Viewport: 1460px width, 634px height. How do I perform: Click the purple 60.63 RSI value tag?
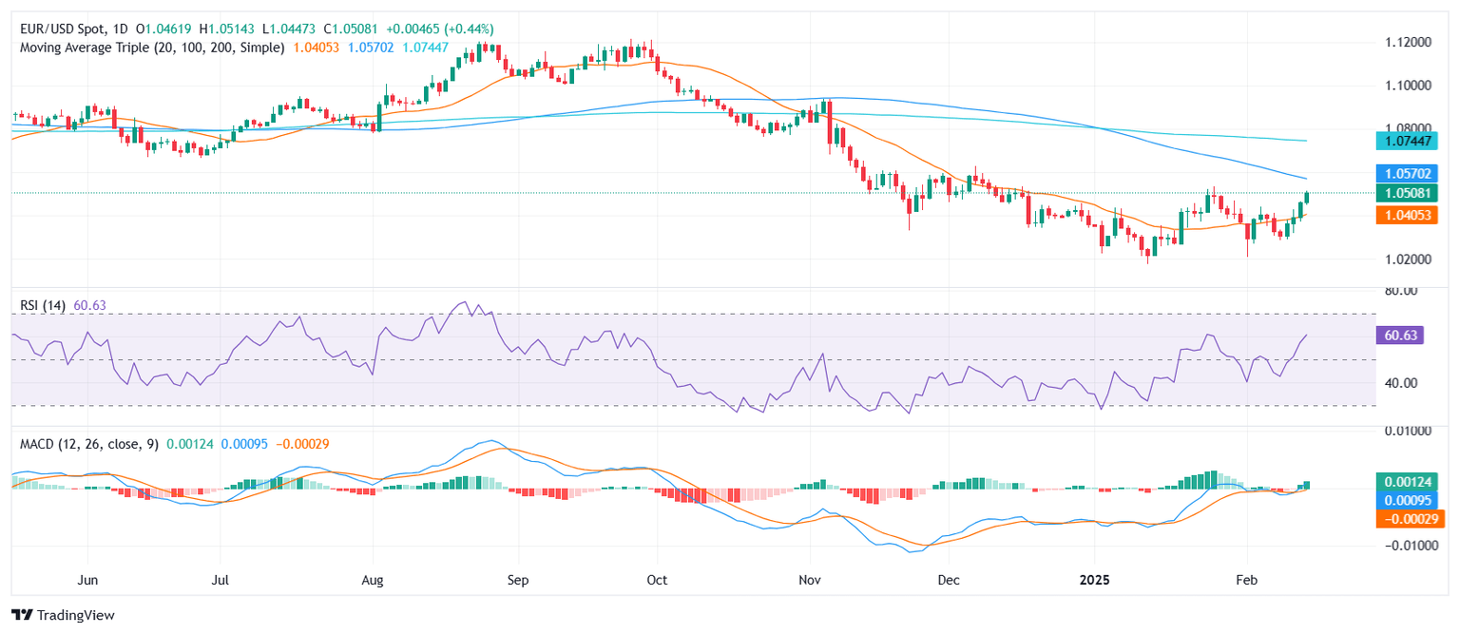point(1399,336)
